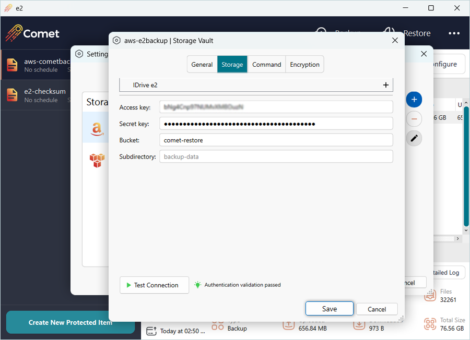Click the scroll down arrow at right edge
Viewport: 470px width, 340px height.
pos(466,230)
